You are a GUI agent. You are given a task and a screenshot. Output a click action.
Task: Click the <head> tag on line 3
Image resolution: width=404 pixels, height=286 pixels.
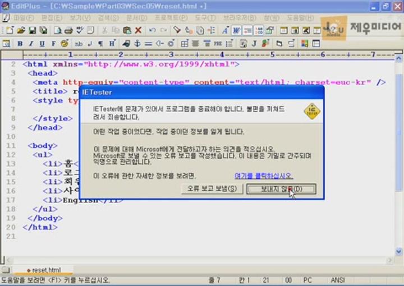click(x=43, y=73)
